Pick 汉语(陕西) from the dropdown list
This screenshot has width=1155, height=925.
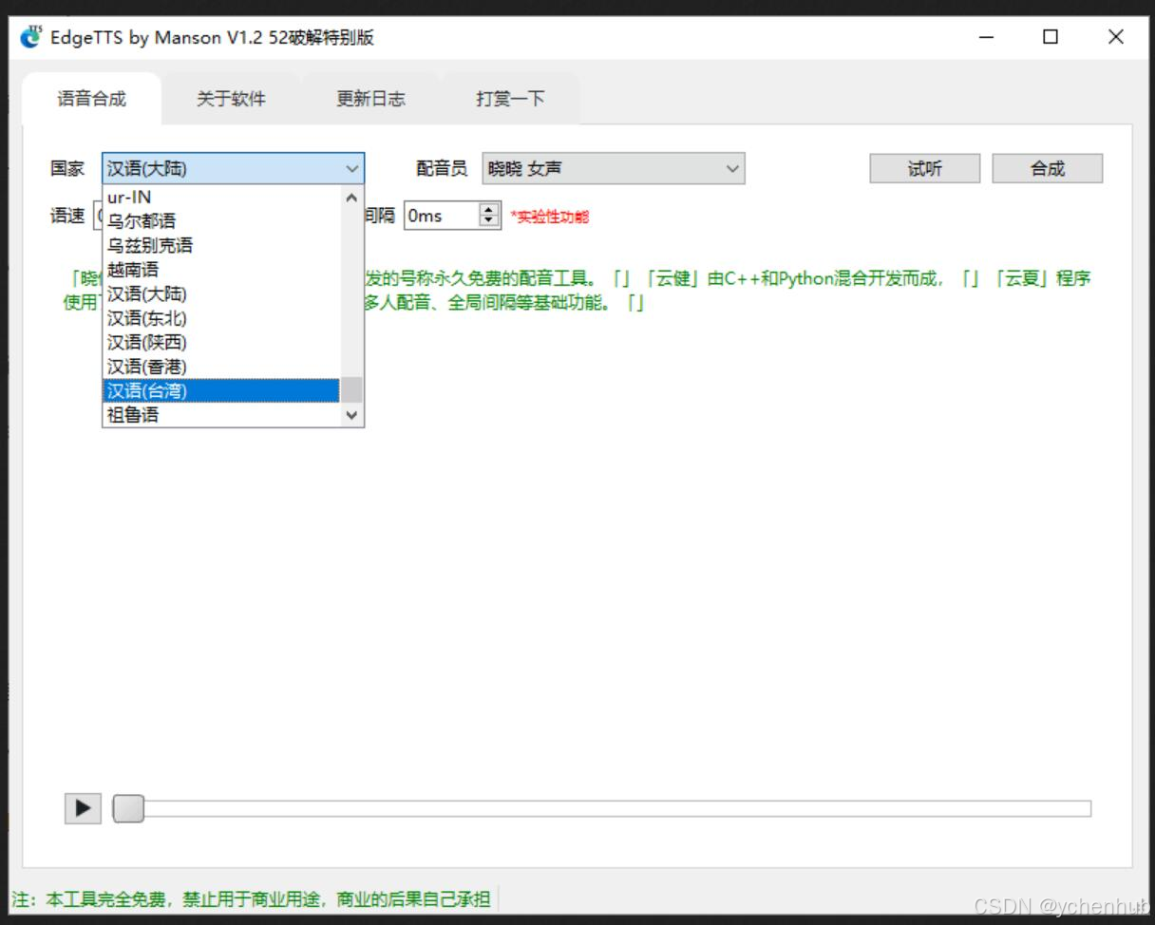[x=220, y=342]
